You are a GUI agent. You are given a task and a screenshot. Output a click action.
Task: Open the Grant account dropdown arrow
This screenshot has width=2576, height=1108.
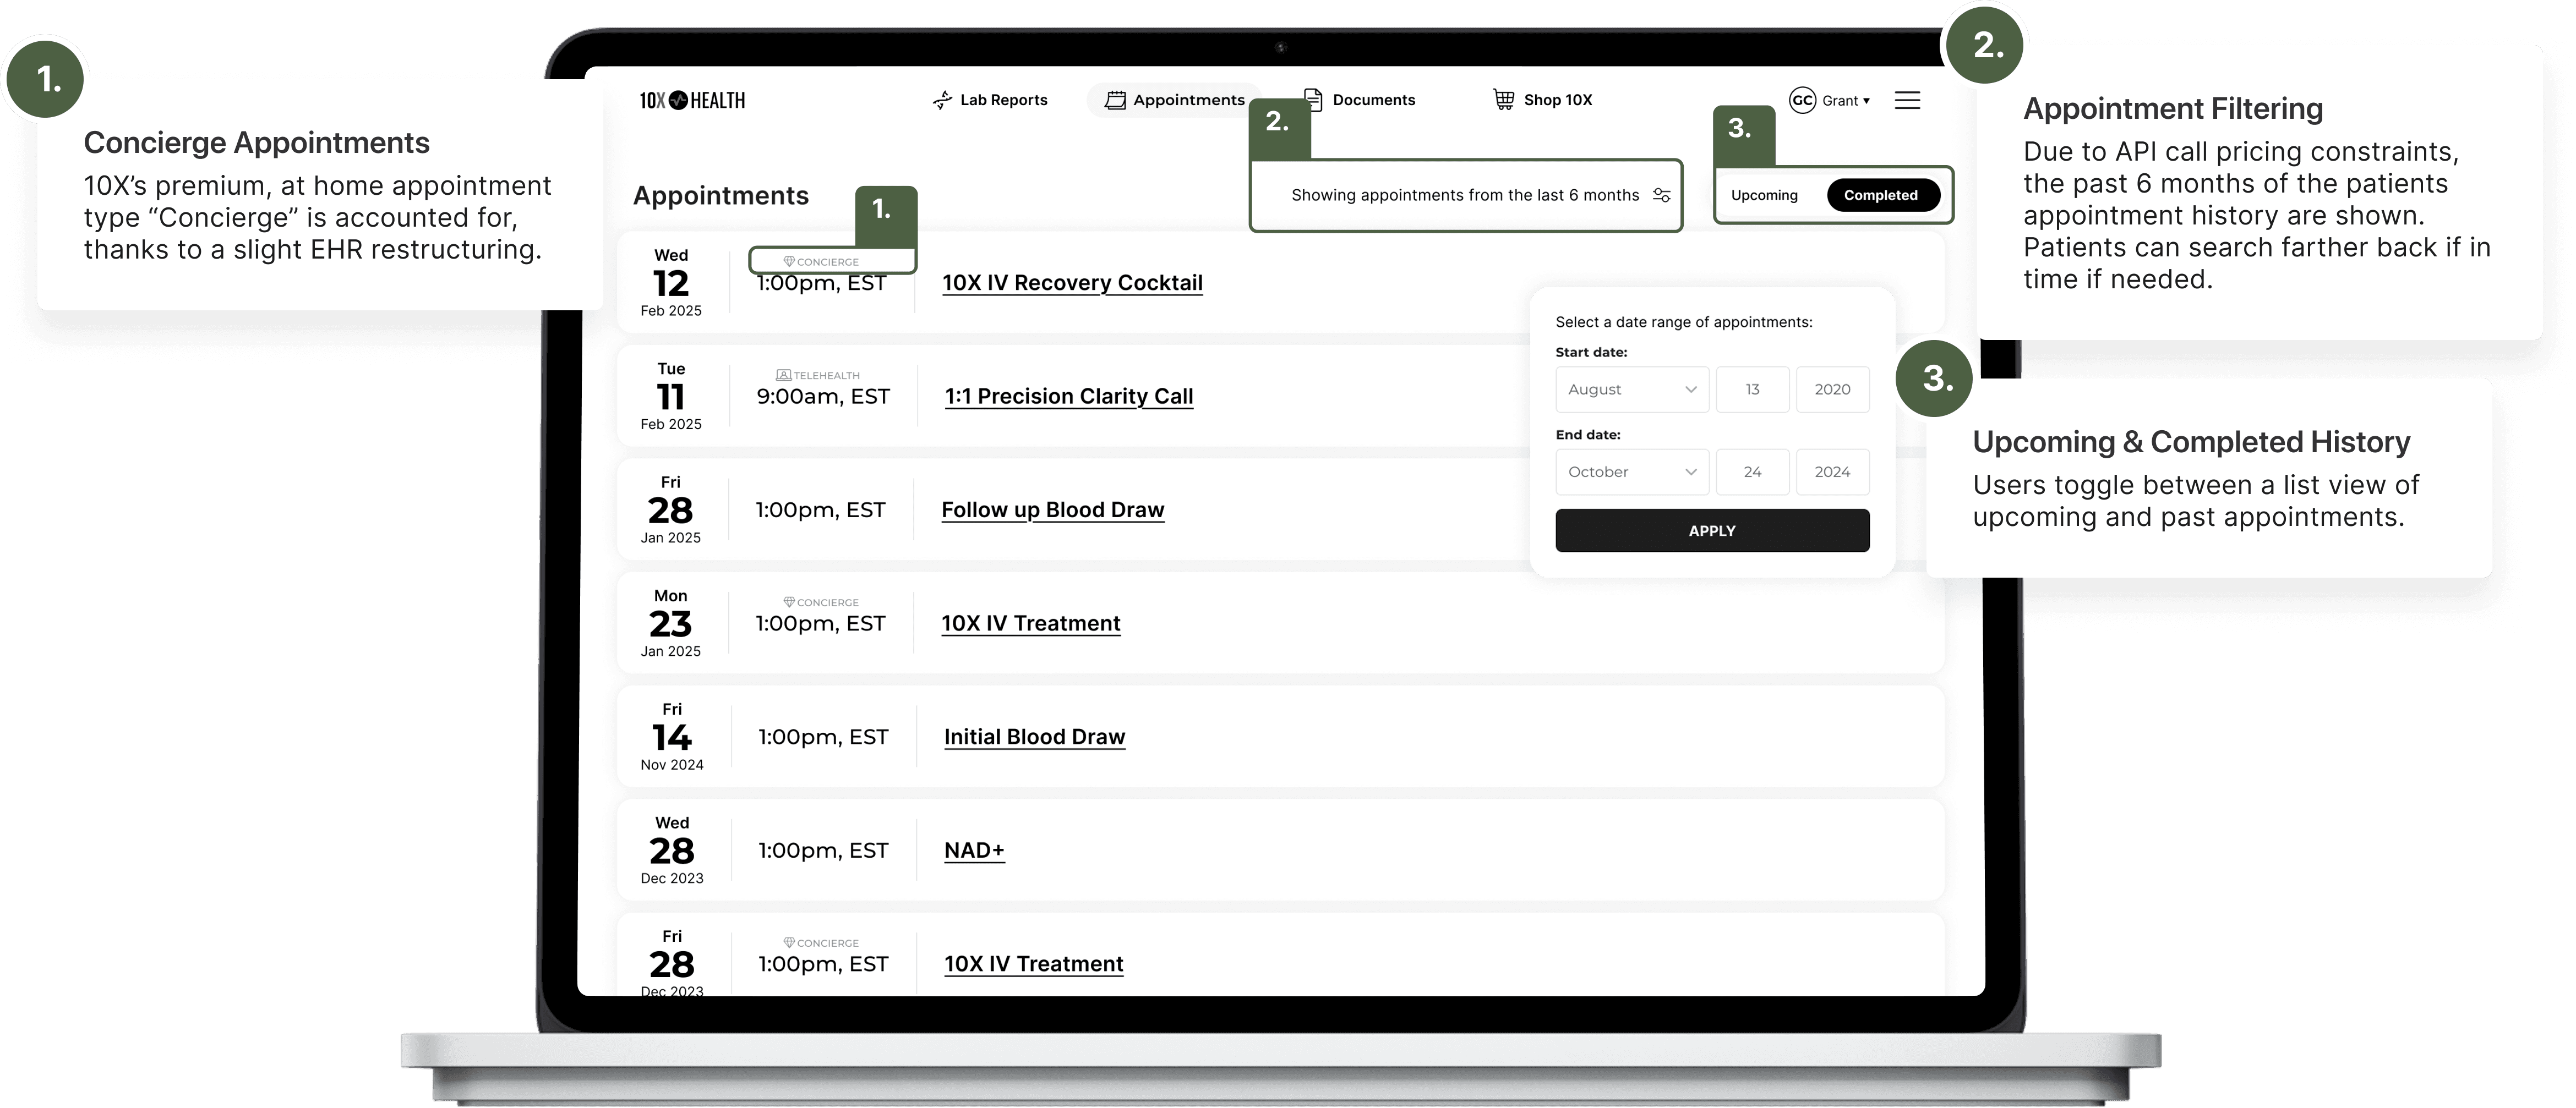pos(1866,101)
